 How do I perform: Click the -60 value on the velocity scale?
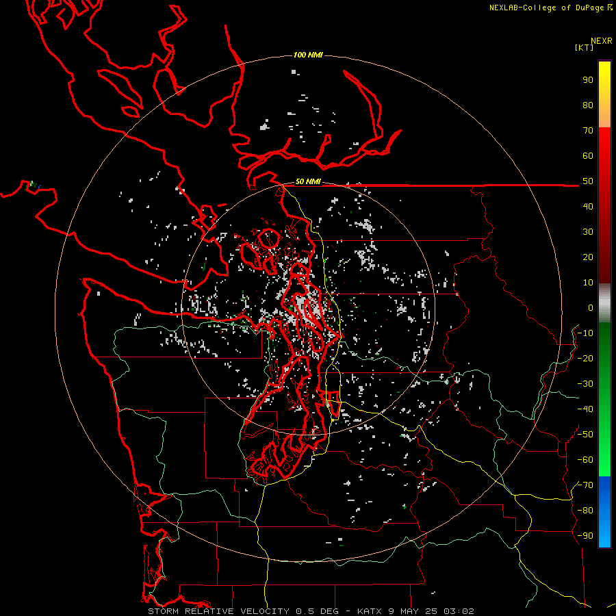(585, 460)
